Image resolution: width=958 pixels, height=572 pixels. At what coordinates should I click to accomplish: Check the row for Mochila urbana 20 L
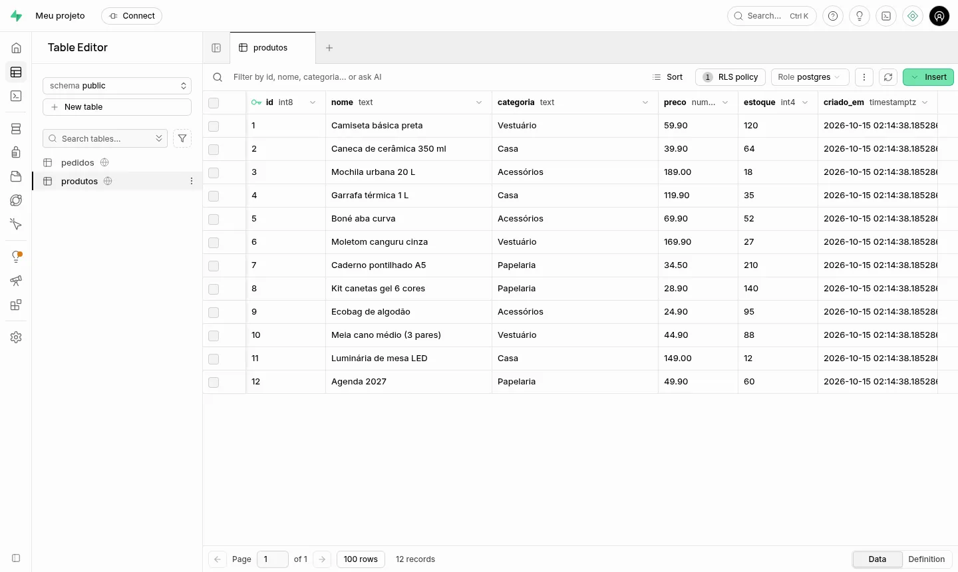(214, 172)
